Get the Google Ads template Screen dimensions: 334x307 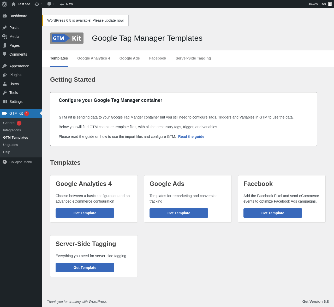179,213
